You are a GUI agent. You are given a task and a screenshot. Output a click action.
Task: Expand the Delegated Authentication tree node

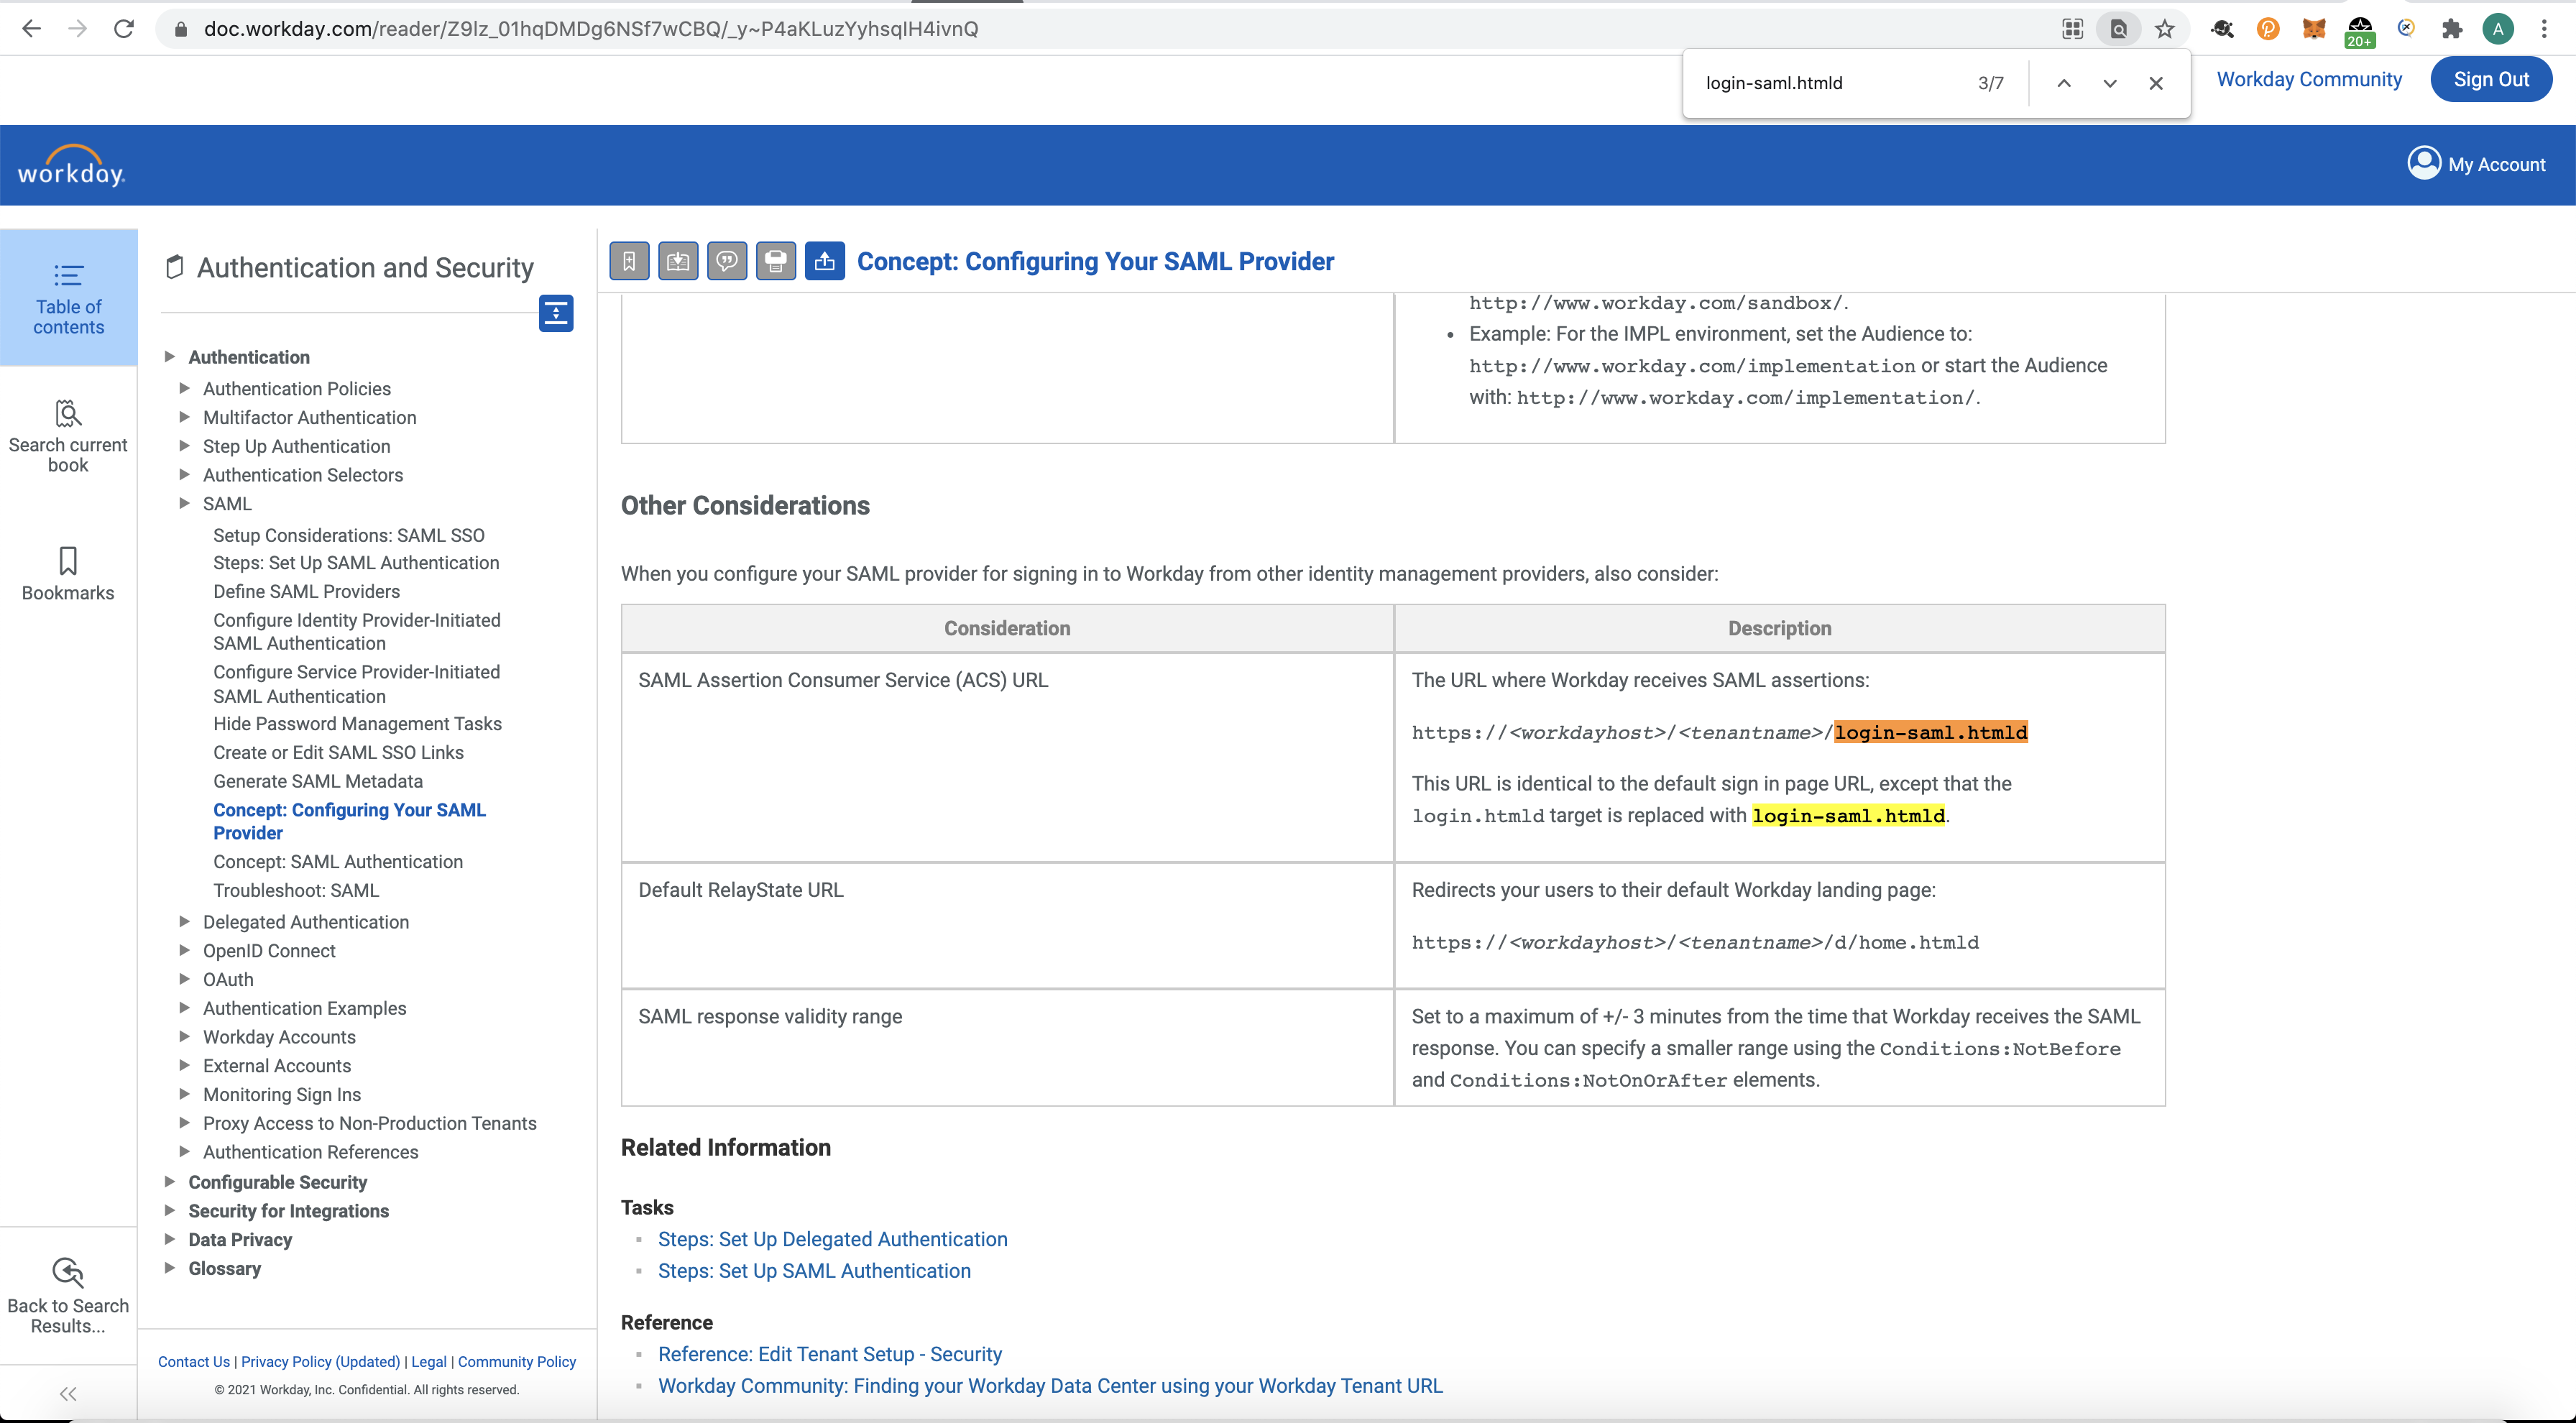[x=184, y=921]
